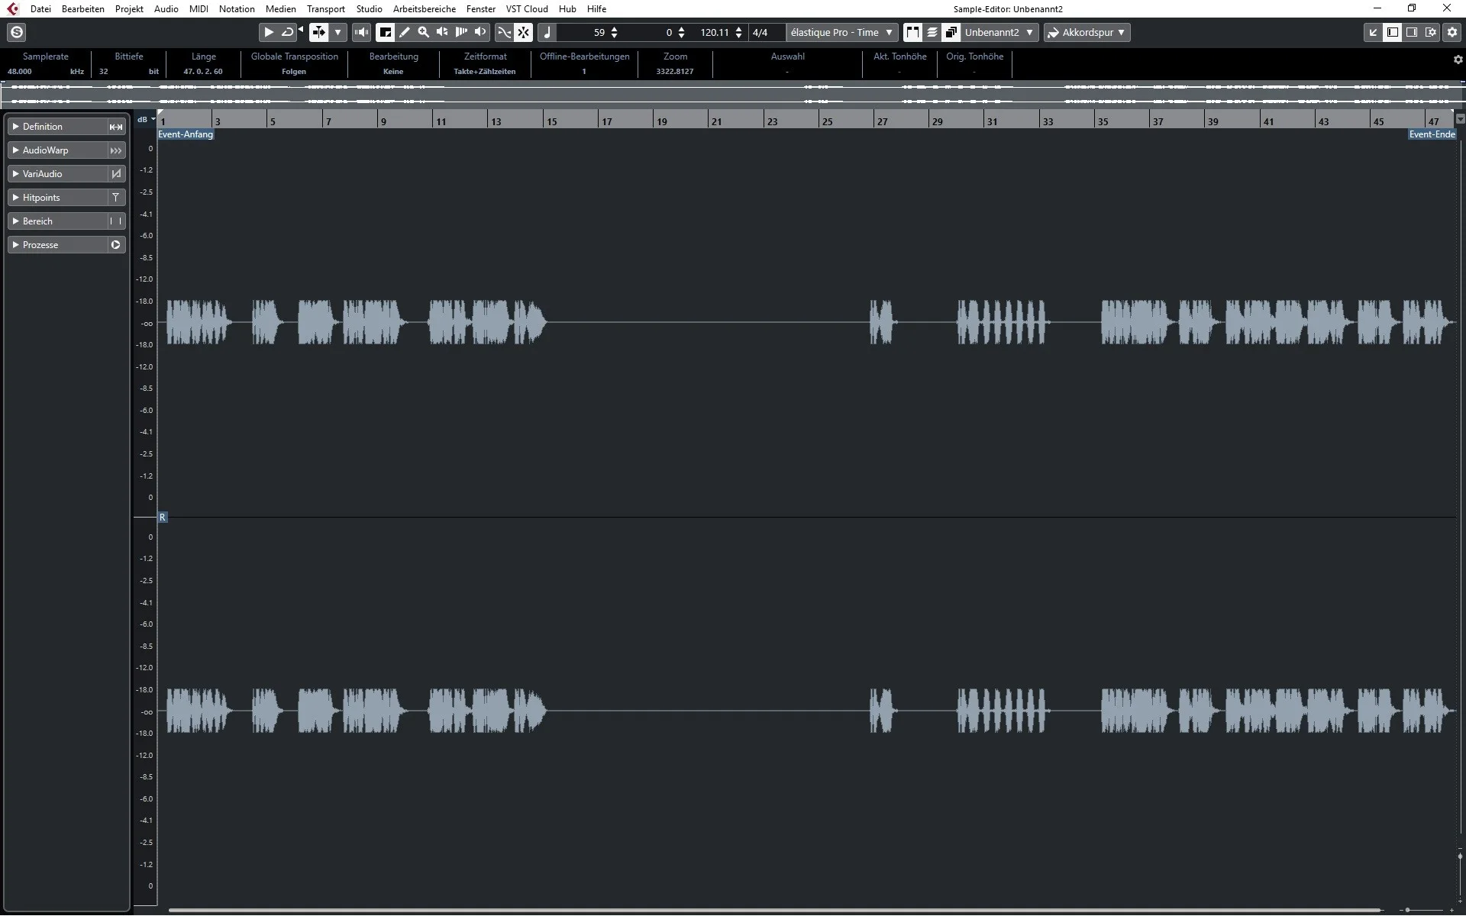Select the range selection tool
The height and width of the screenshot is (916, 1466).
point(386,32)
